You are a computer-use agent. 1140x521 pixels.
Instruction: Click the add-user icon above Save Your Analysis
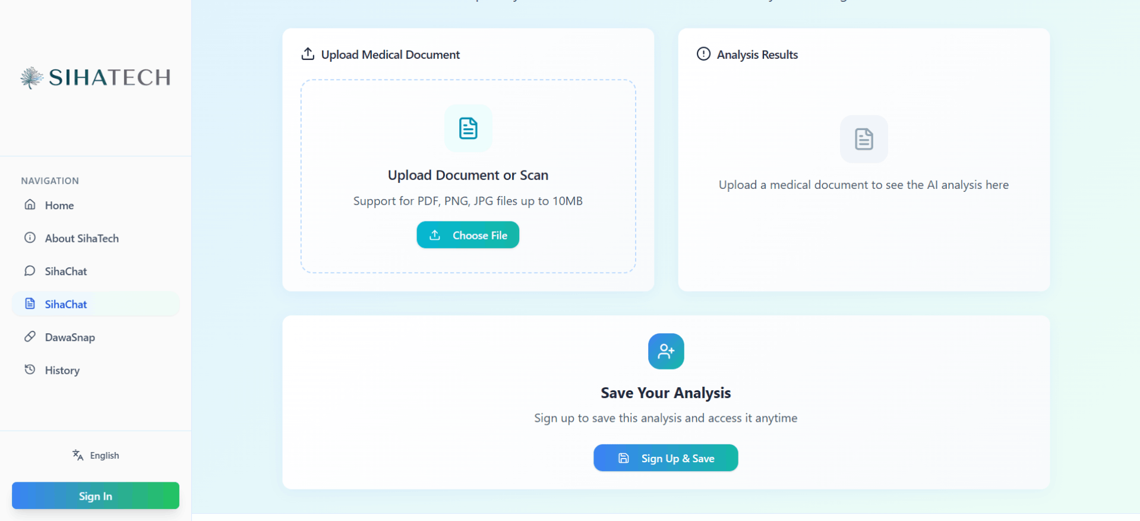click(665, 351)
